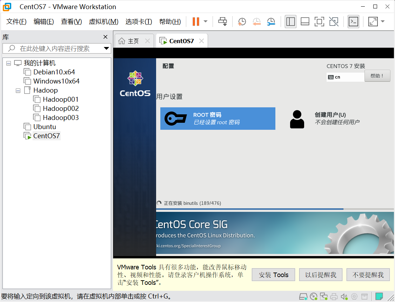This screenshot has width=395, height=302.
Task: Click the CD/DVD drive status icon
Action: 314,296
